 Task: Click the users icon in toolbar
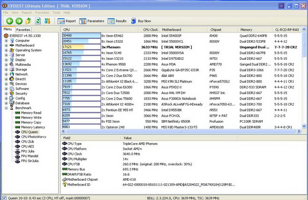(x=47, y=21)
